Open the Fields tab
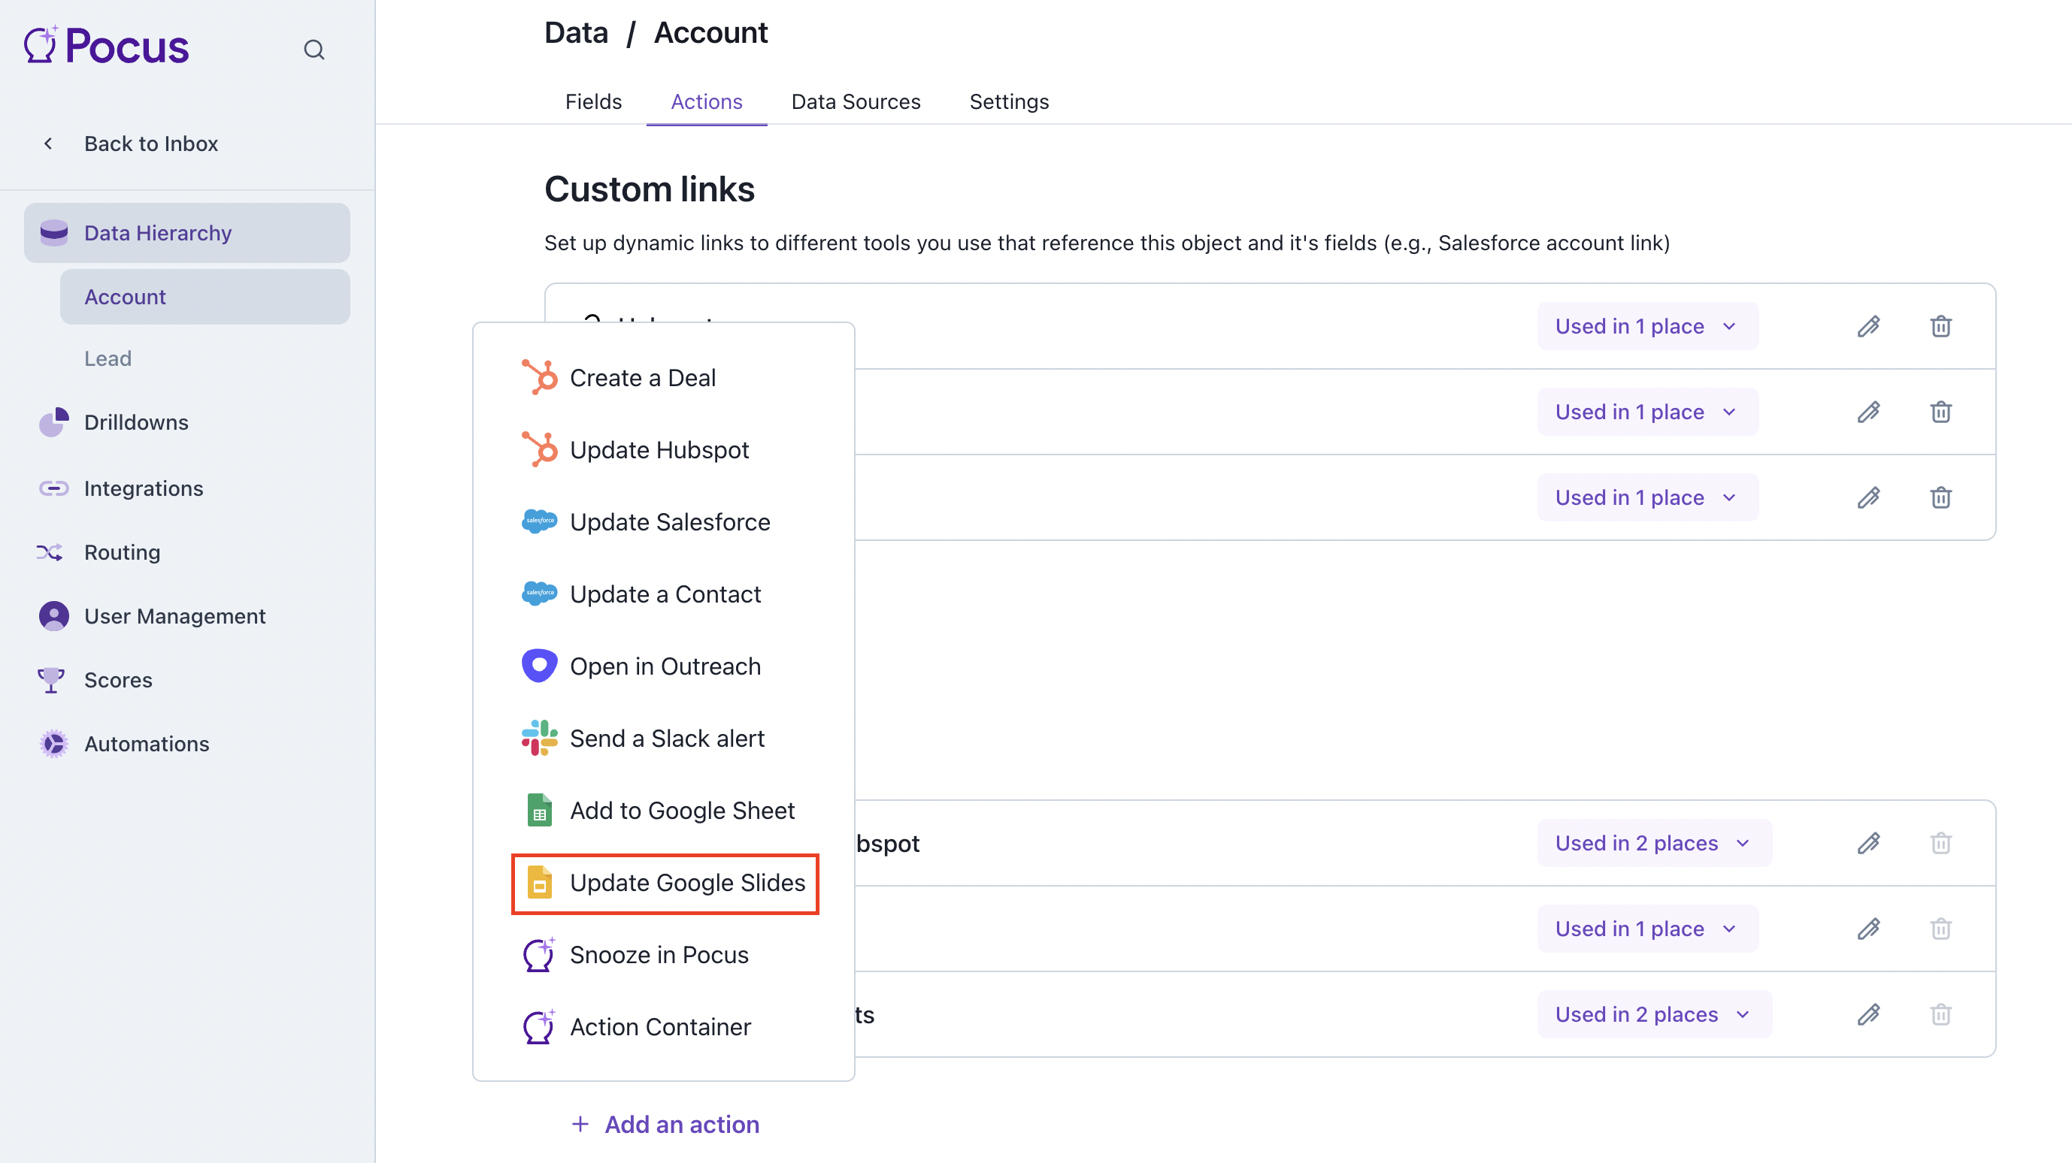This screenshot has width=2072, height=1163. 592,101
